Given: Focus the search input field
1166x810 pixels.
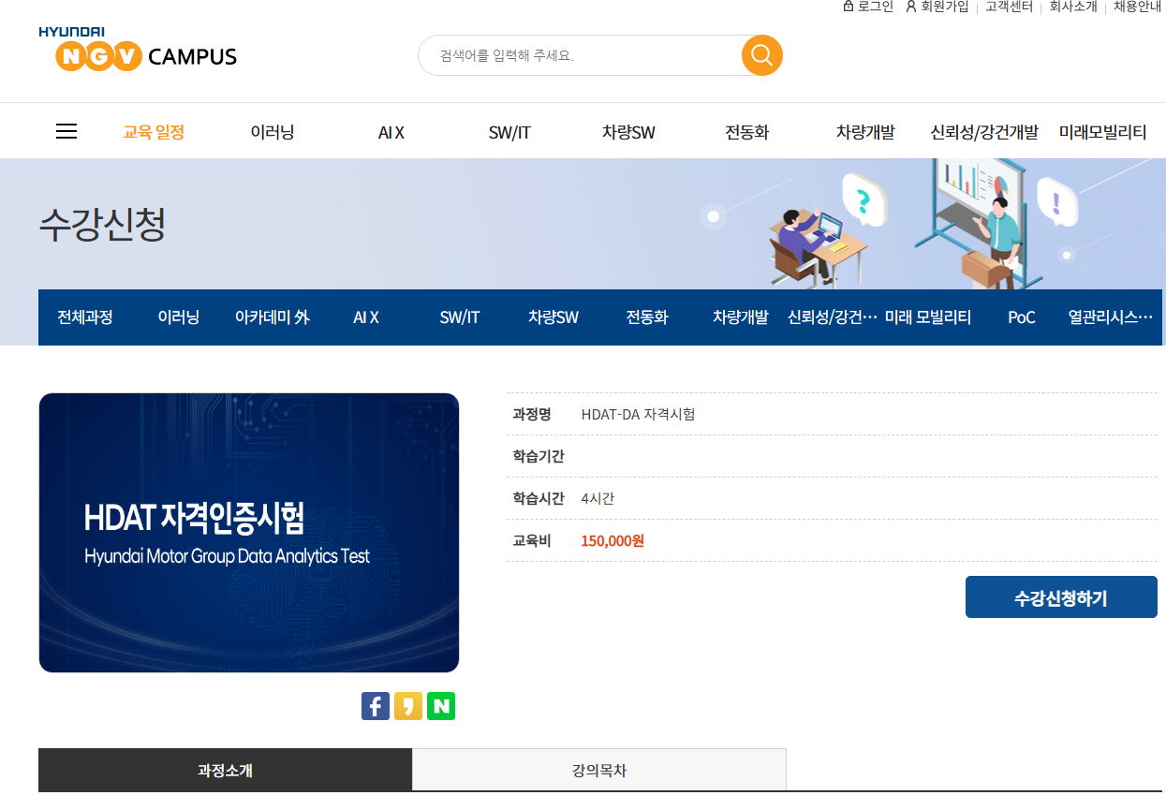Looking at the screenshot, I should (x=581, y=55).
